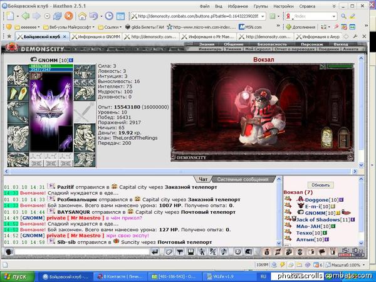Open the History clock icon
The image size is (376, 282).
[109, 16]
